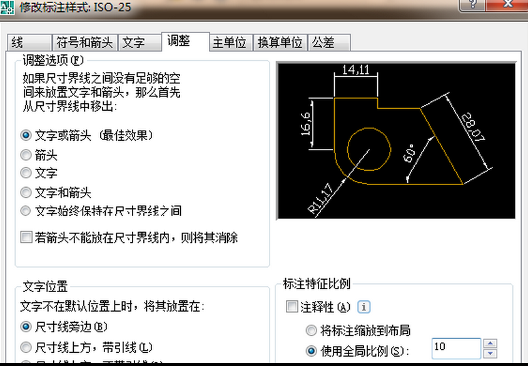Viewport: 528px width, 366px height.
Task: Select the 文字和箭头 radio option
Action: 26,193
